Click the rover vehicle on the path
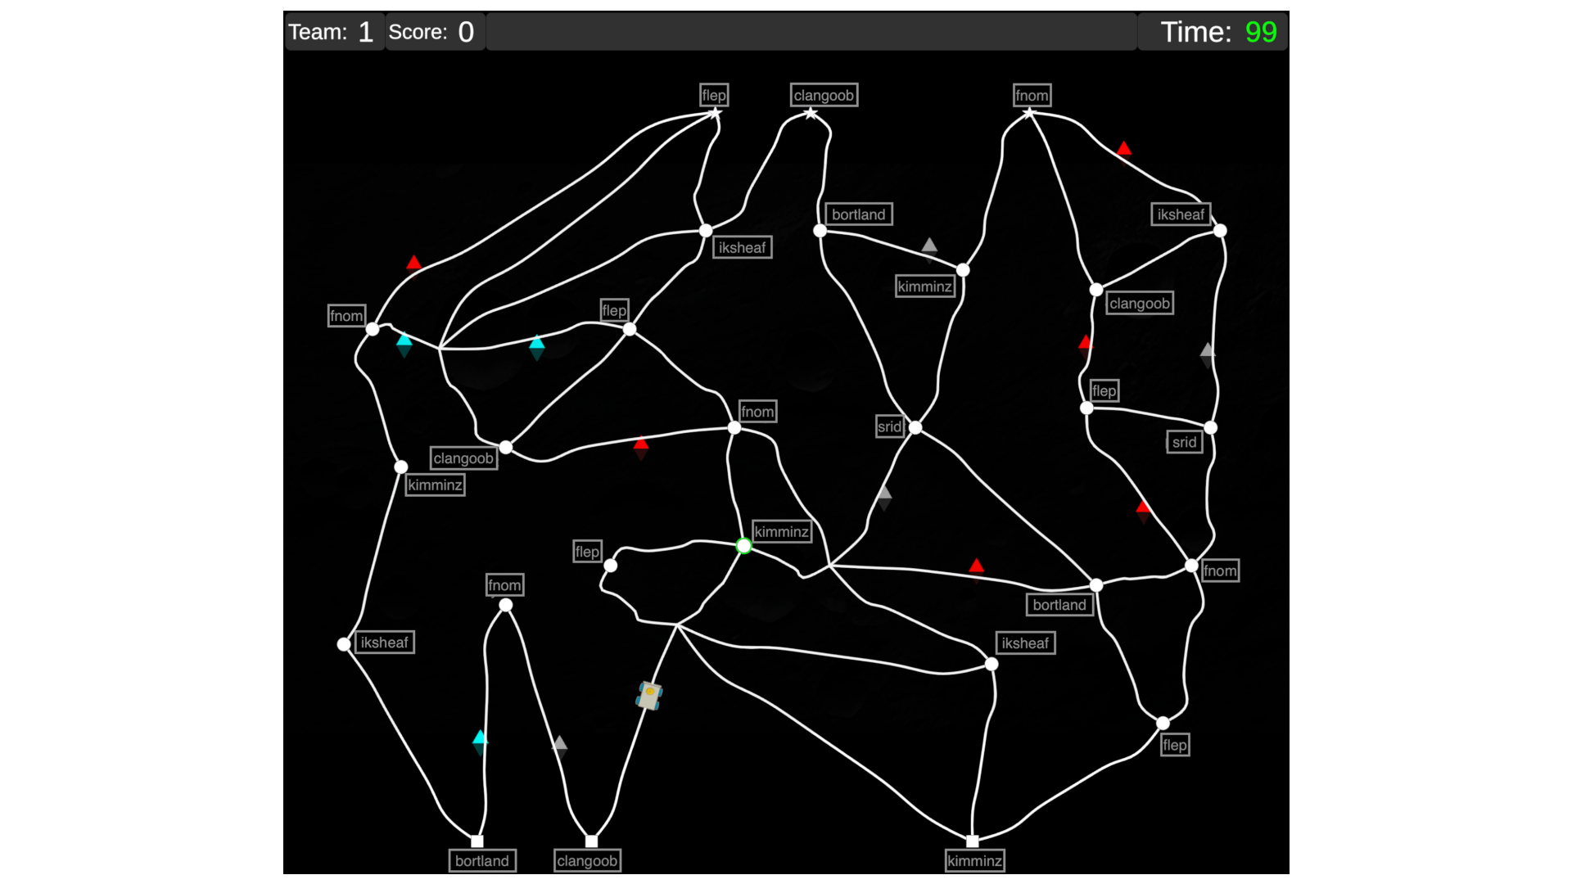 649,696
